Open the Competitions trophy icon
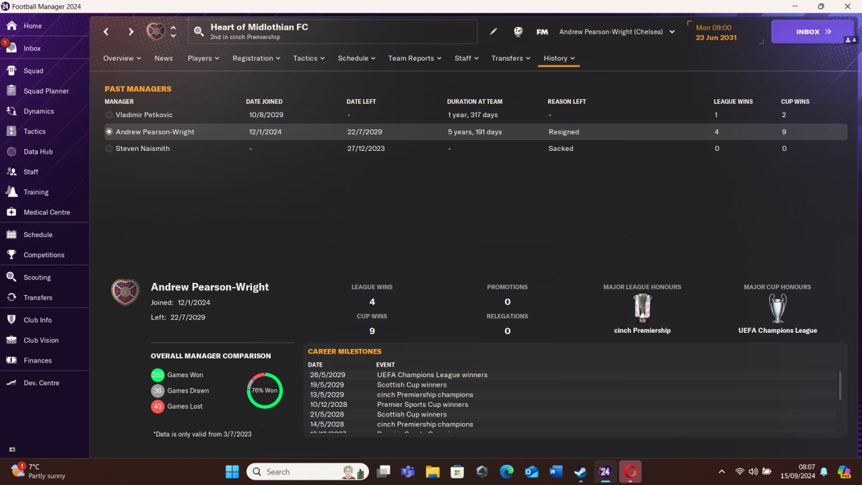 pos(11,255)
